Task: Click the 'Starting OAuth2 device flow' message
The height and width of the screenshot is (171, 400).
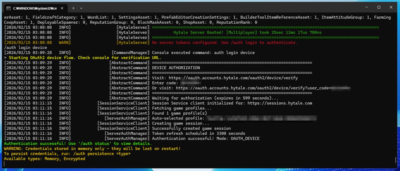Action: pos(83,58)
